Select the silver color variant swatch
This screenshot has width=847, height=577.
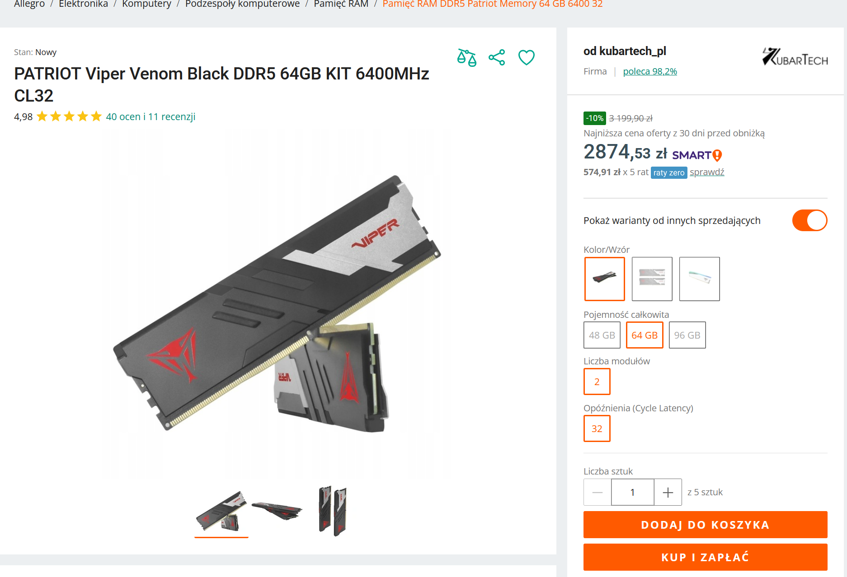(x=652, y=279)
